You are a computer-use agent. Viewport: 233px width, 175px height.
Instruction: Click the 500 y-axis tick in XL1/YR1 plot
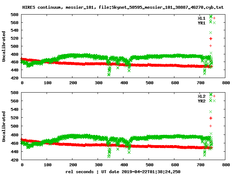15,46
